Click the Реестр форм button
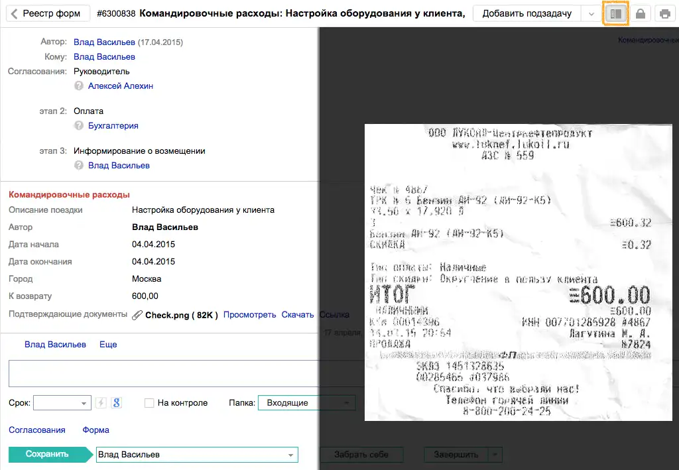 click(48, 14)
